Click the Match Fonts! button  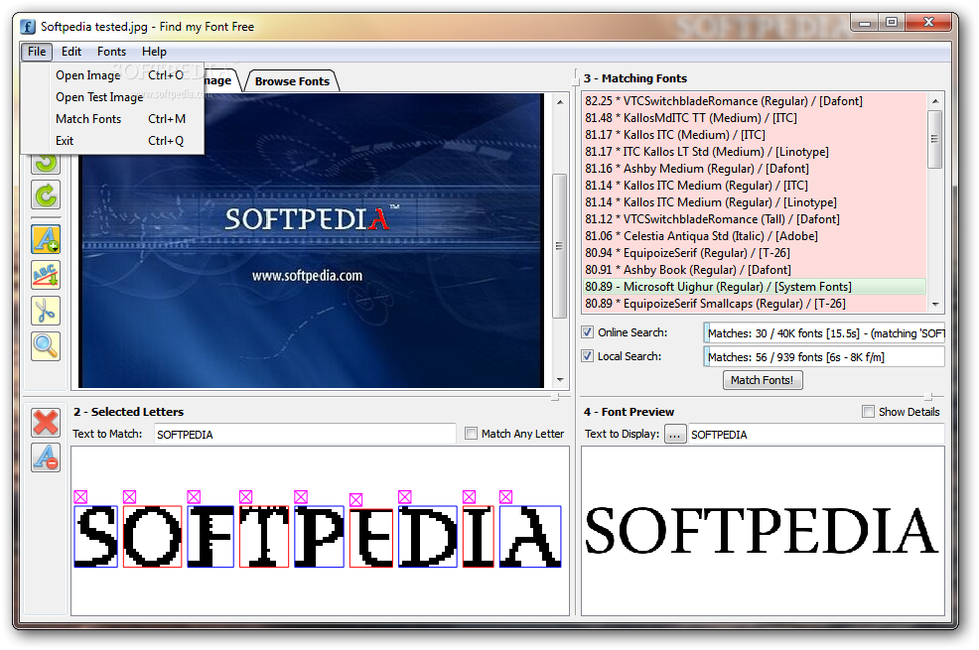(x=763, y=380)
